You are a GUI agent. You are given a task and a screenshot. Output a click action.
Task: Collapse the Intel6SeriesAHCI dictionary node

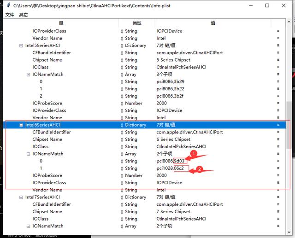[x=21, y=125]
